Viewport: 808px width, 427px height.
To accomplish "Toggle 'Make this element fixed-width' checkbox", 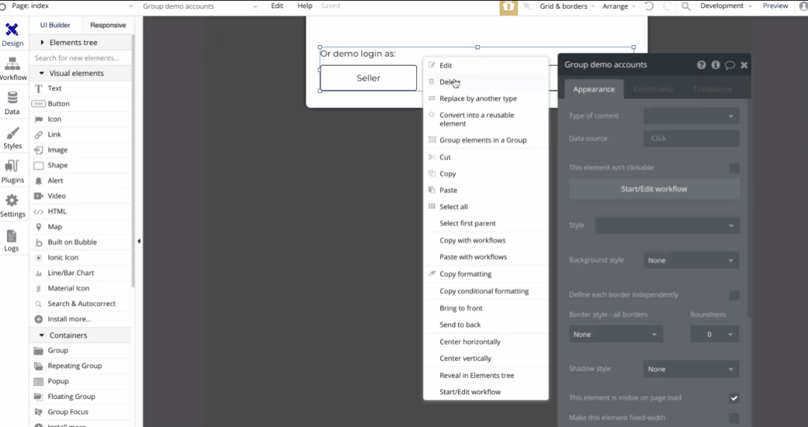I will (x=733, y=418).
